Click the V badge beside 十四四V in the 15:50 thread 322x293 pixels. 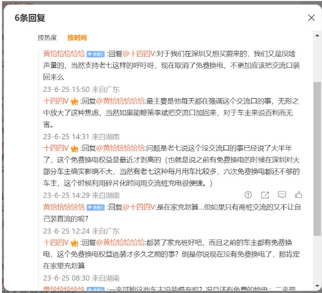click(x=73, y=101)
